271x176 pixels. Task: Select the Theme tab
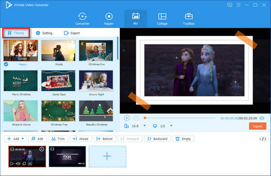[x=16, y=33]
